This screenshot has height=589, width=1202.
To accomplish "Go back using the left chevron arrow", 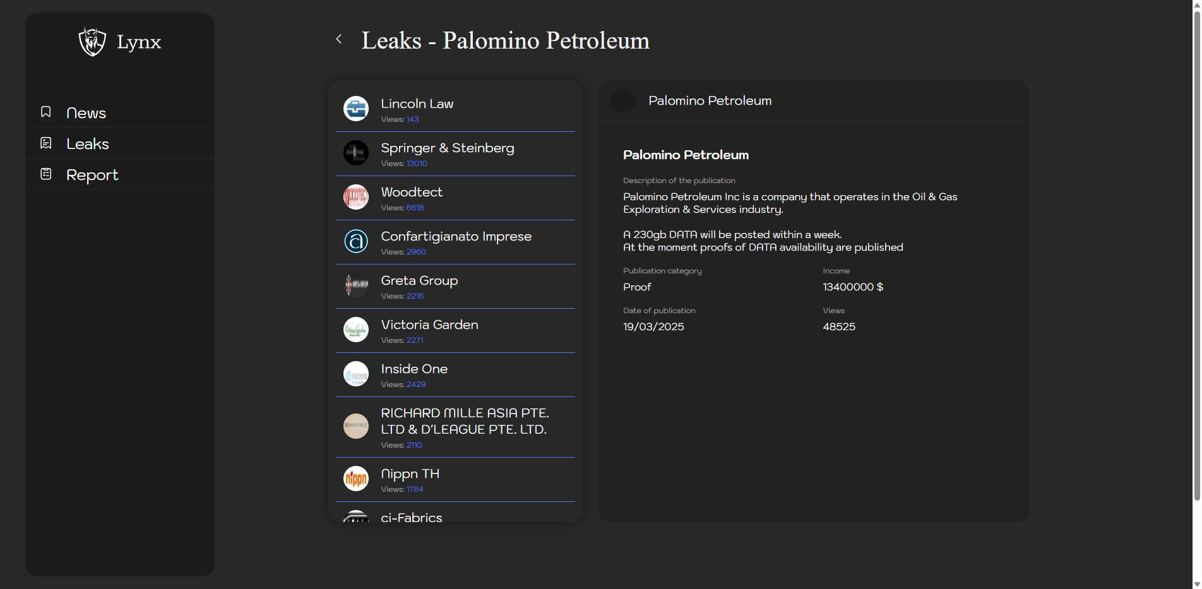I will (x=339, y=39).
